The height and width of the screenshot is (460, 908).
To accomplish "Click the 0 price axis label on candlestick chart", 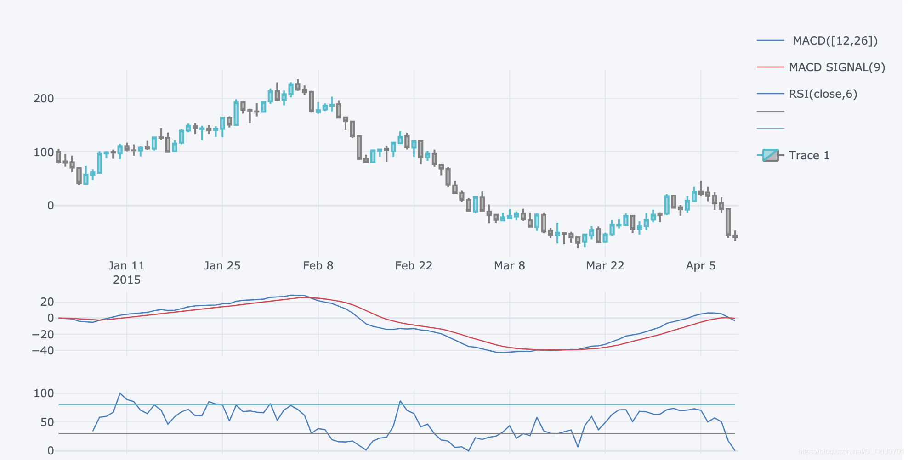I will click(x=51, y=206).
